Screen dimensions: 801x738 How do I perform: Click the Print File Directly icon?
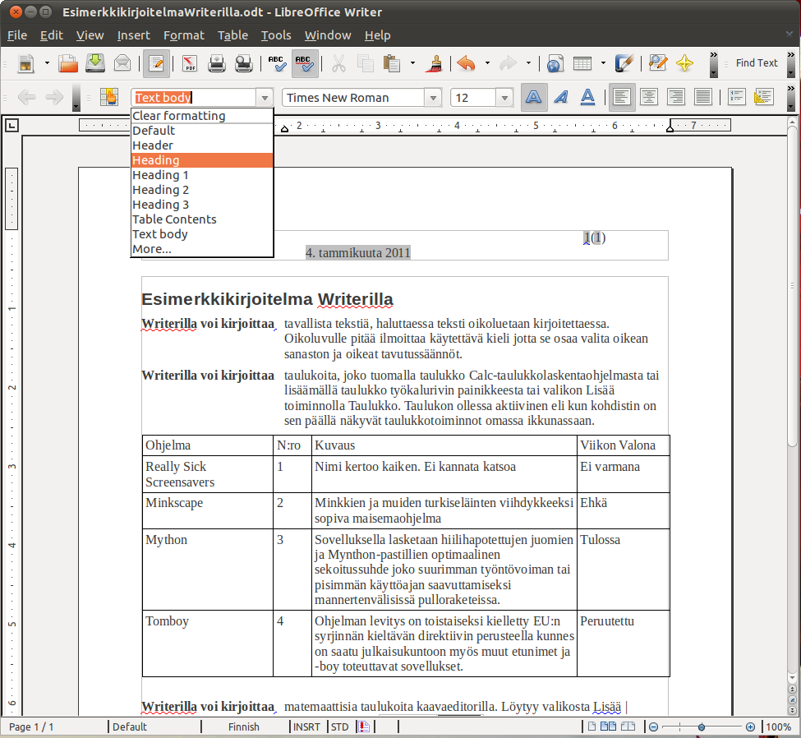tap(217, 63)
